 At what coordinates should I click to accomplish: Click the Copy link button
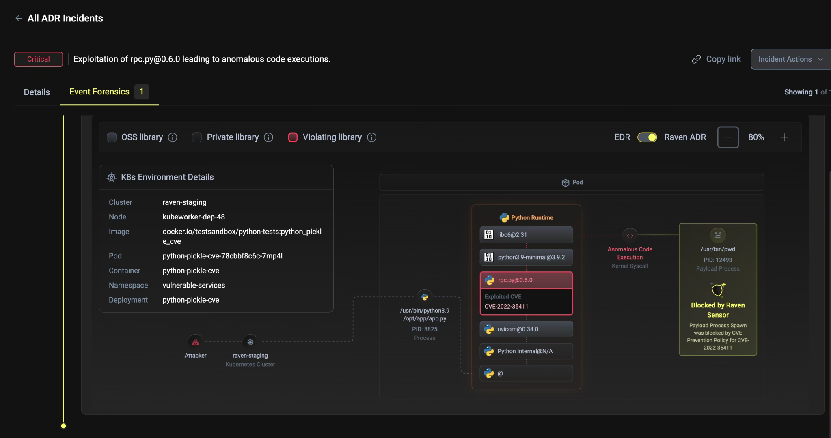[717, 59]
